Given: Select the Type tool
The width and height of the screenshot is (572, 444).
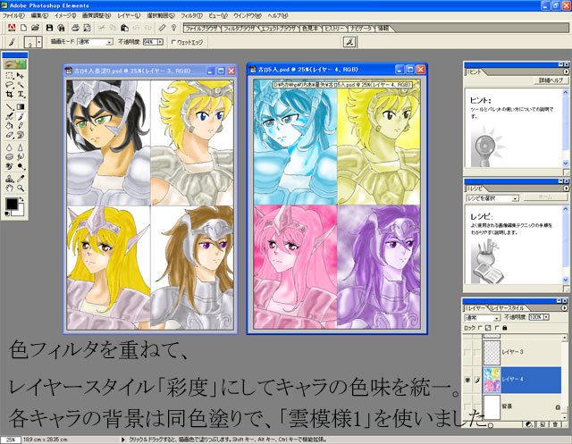Looking at the screenshot, I should pos(21,94).
